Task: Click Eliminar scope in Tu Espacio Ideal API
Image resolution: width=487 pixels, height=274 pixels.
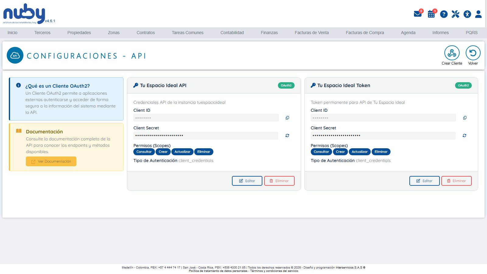Action: click(x=204, y=152)
